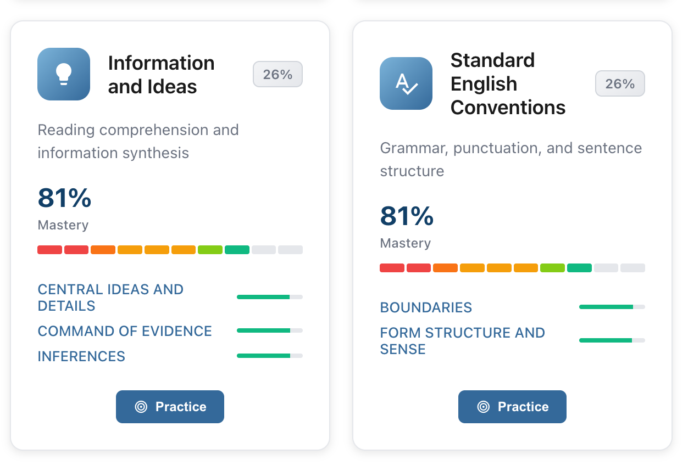Click the Information and Ideas mastery segment bar

pos(170,250)
